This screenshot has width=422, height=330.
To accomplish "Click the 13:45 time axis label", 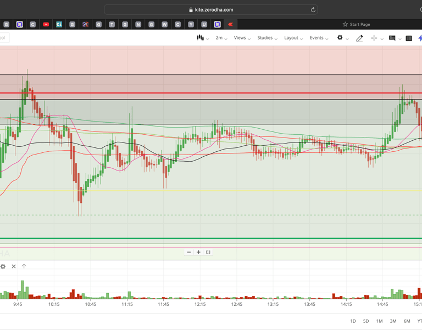I will pos(309,304).
